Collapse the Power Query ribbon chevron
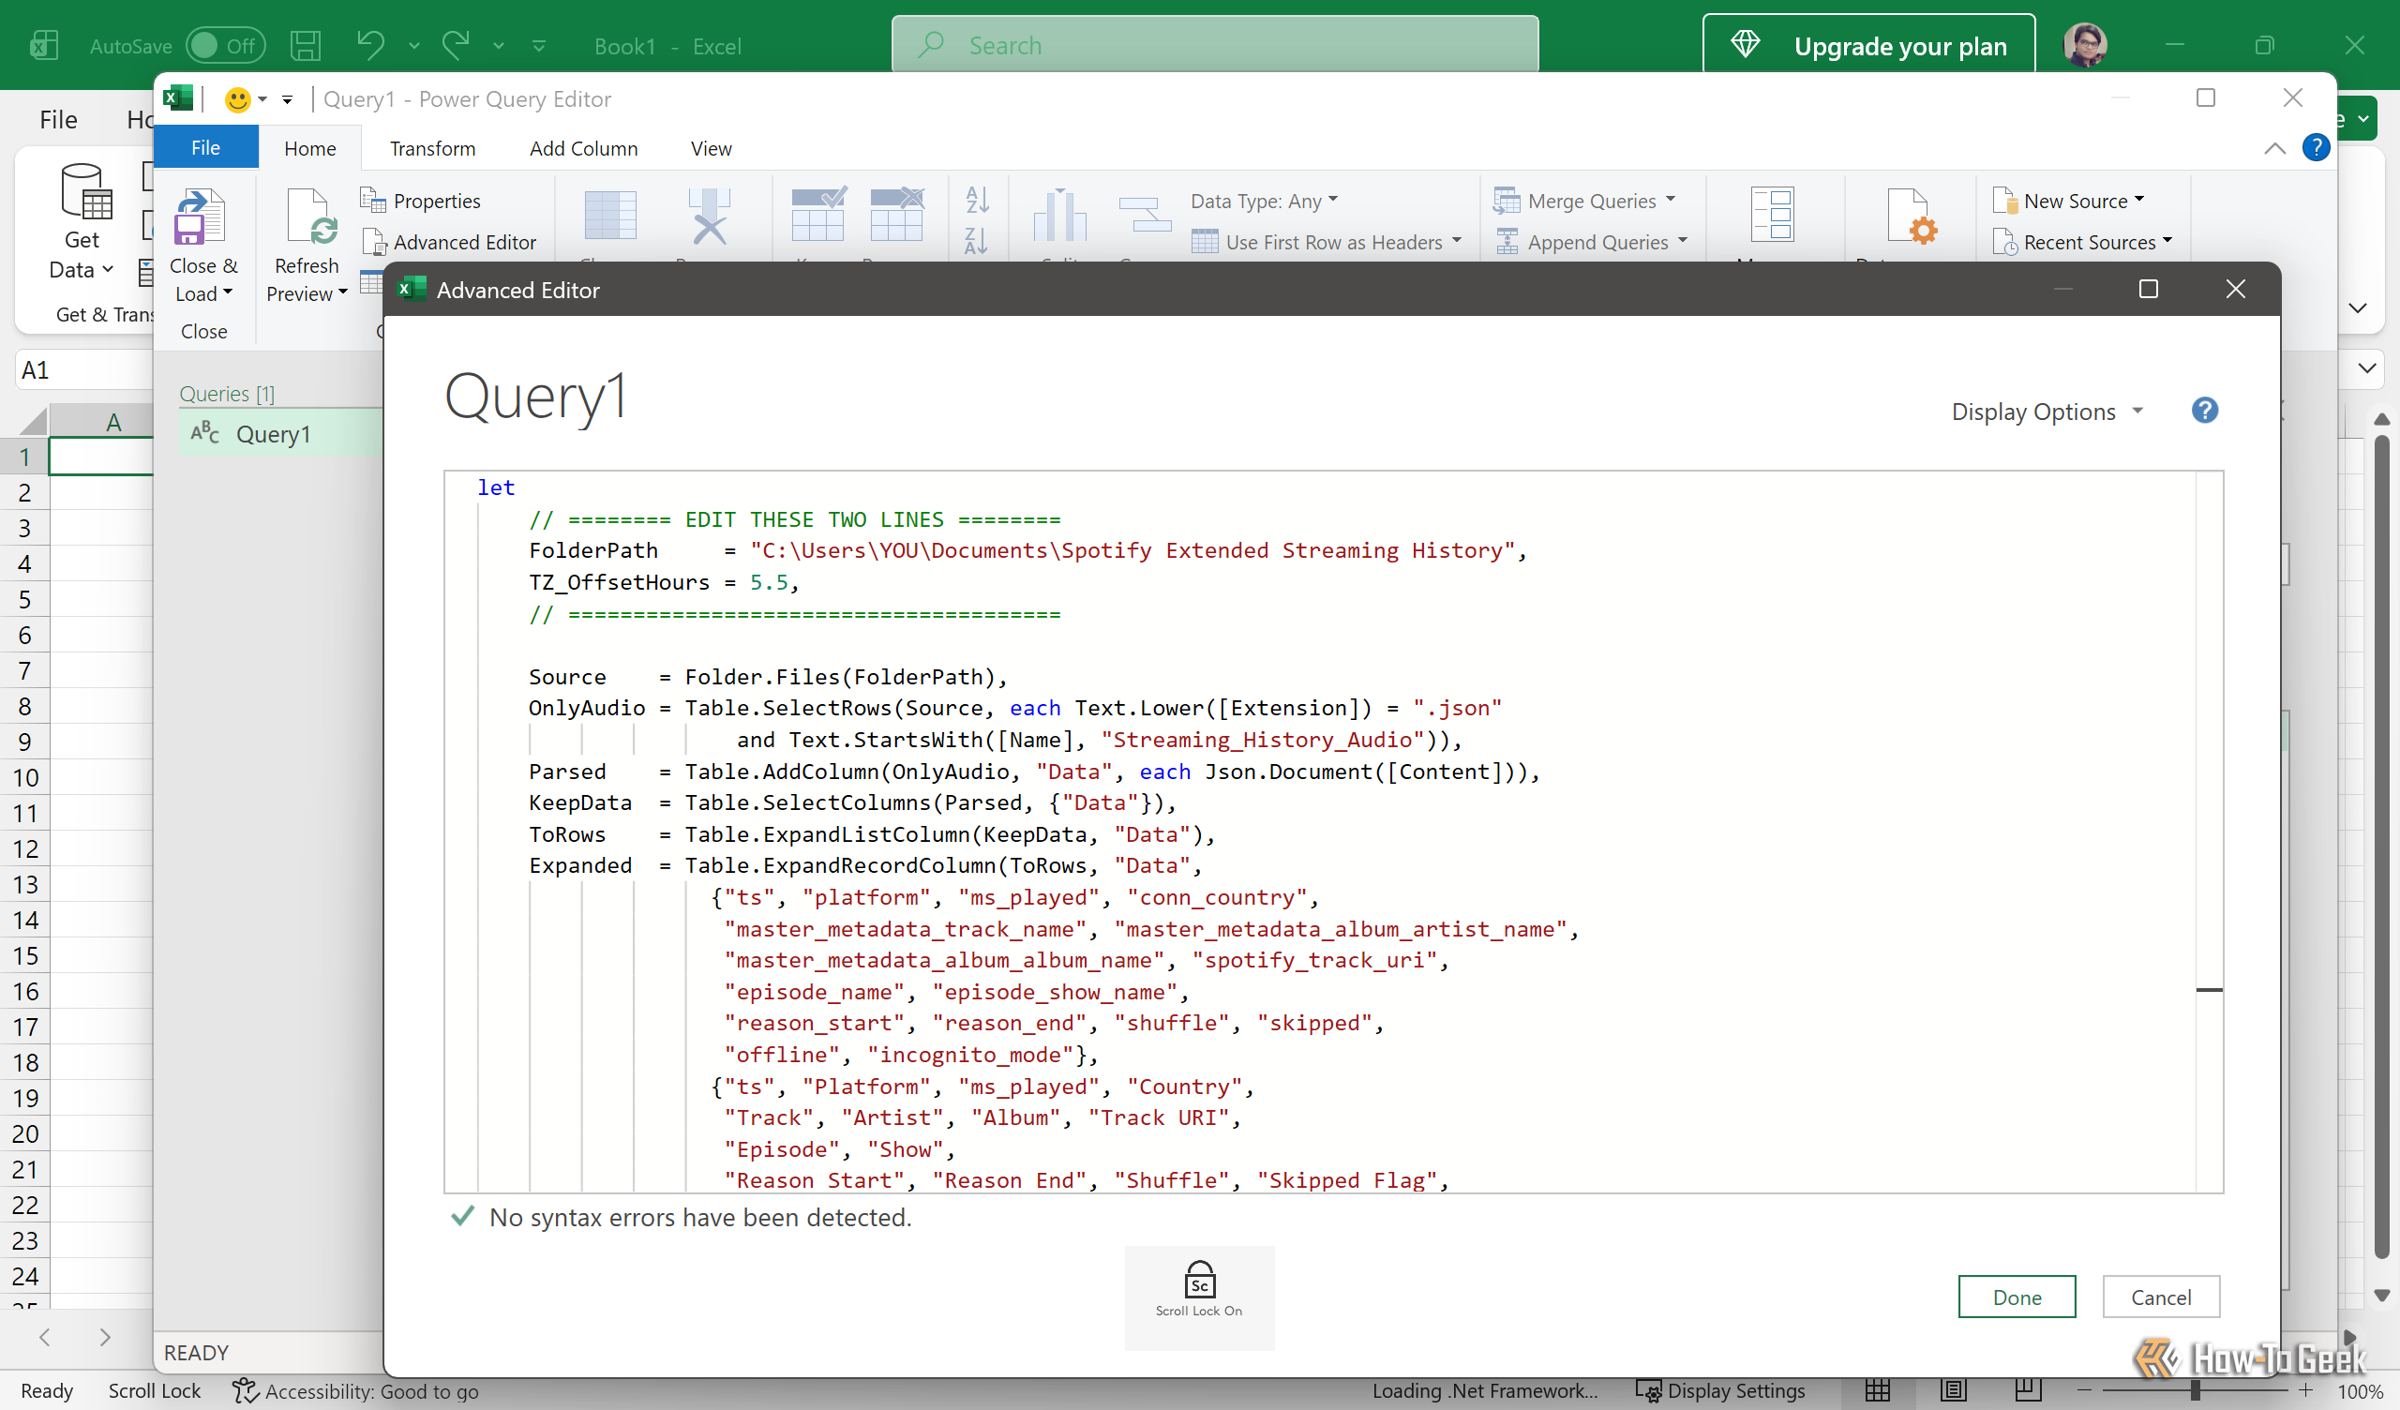The height and width of the screenshot is (1410, 2400). tap(2274, 148)
